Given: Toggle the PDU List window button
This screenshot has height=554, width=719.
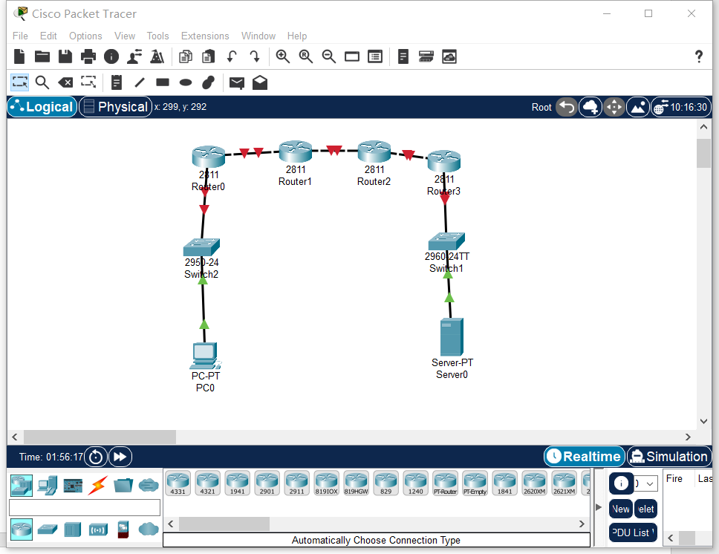Looking at the screenshot, I should [633, 532].
